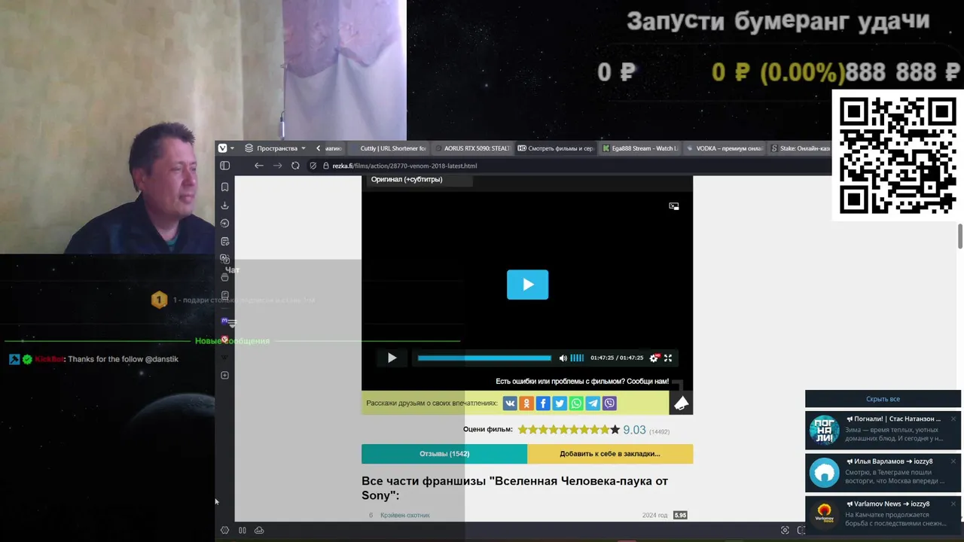Share the film on Twitter
Image resolution: width=964 pixels, height=542 pixels.
click(560, 403)
